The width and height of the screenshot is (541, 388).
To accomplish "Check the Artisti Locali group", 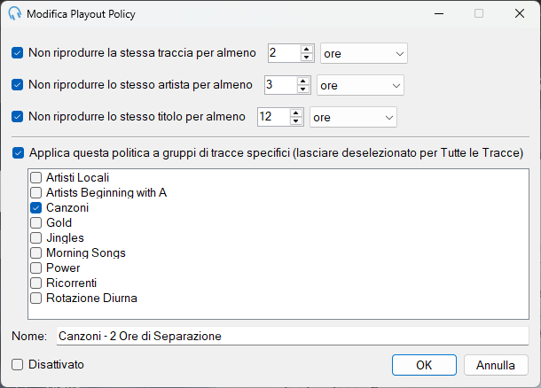I will [x=35, y=177].
